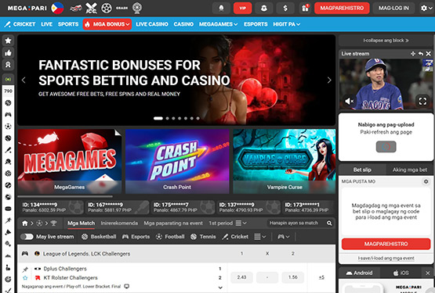Click the home breadcrumb icon

pyautogui.click(x=25, y=223)
